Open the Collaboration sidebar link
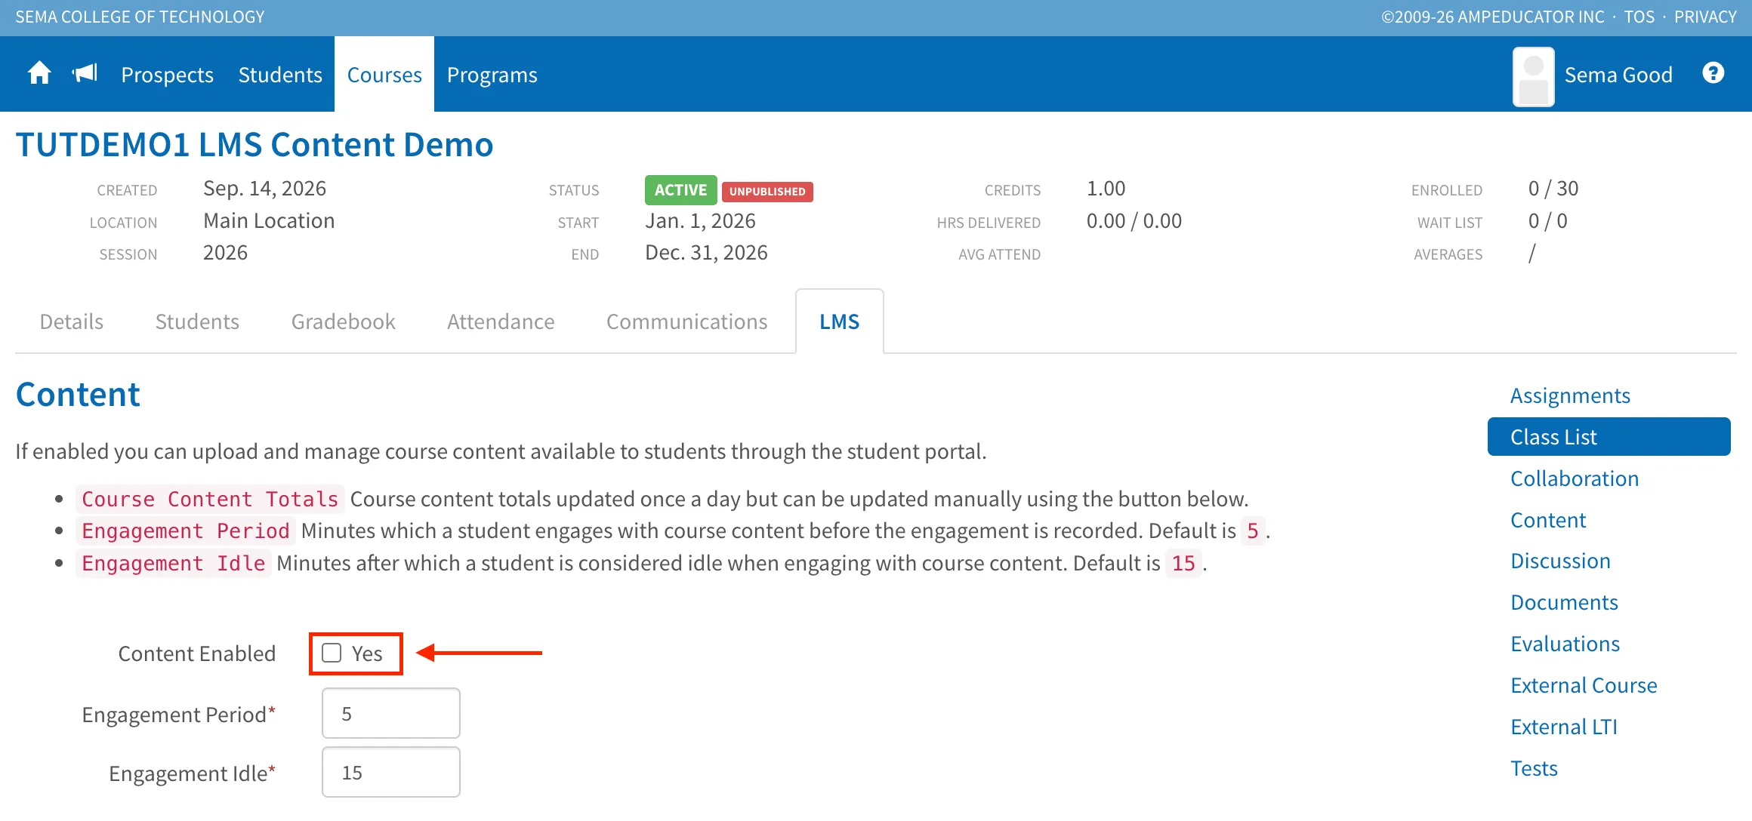1752x821 pixels. [x=1575, y=478]
